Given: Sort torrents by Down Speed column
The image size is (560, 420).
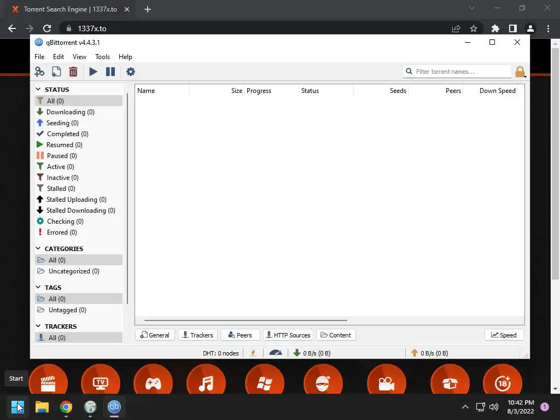Looking at the screenshot, I should (490, 91).
